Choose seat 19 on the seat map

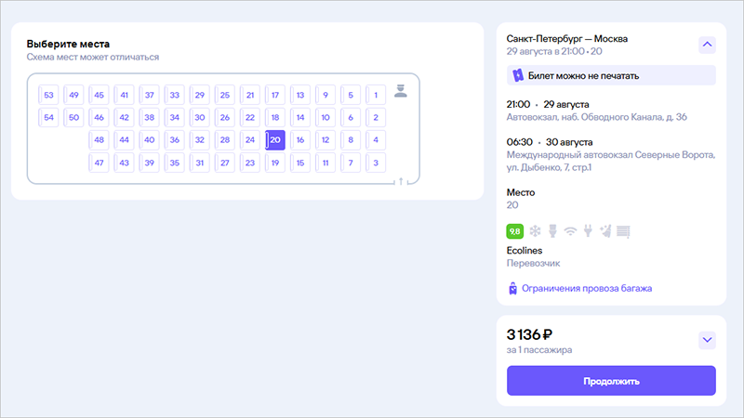[x=275, y=163]
